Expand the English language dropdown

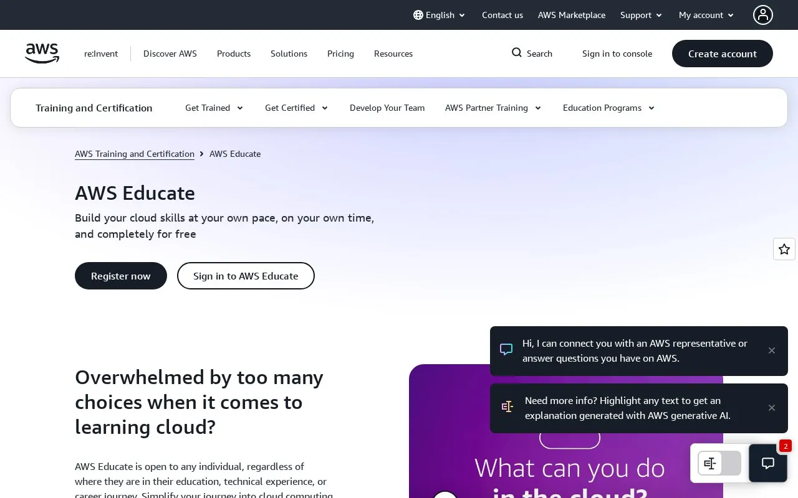click(x=440, y=15)
